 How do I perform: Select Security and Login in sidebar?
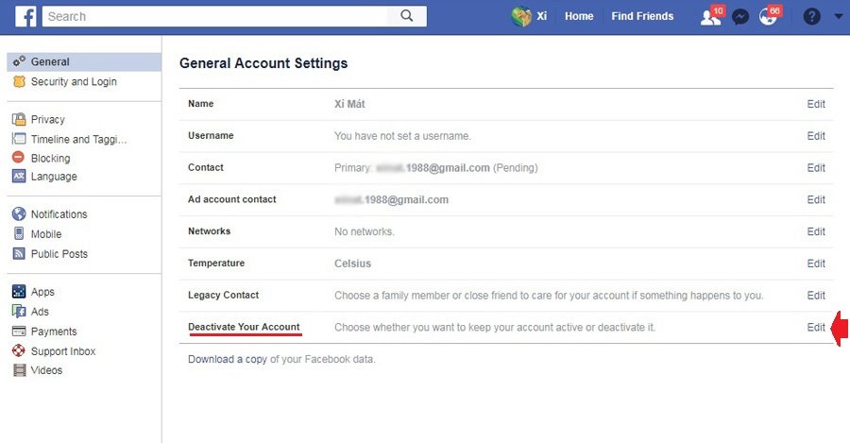click(73, 81)
